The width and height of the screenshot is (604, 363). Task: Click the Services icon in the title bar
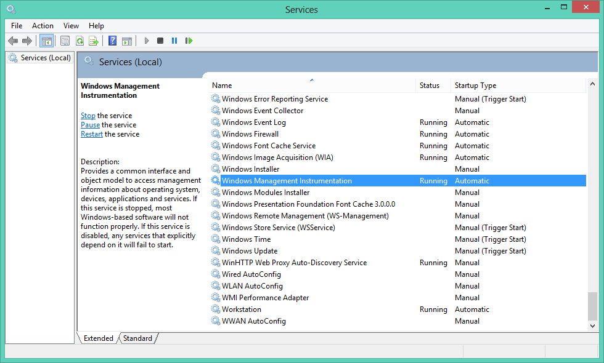click(x=11, y=9)
